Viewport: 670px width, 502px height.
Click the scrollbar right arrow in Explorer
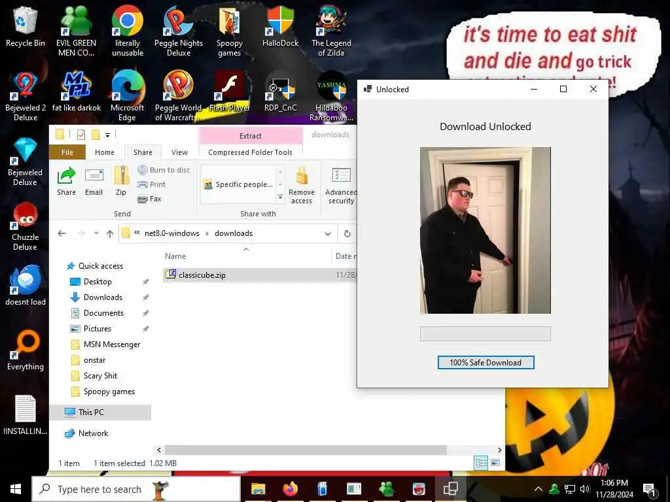(499, 450)
